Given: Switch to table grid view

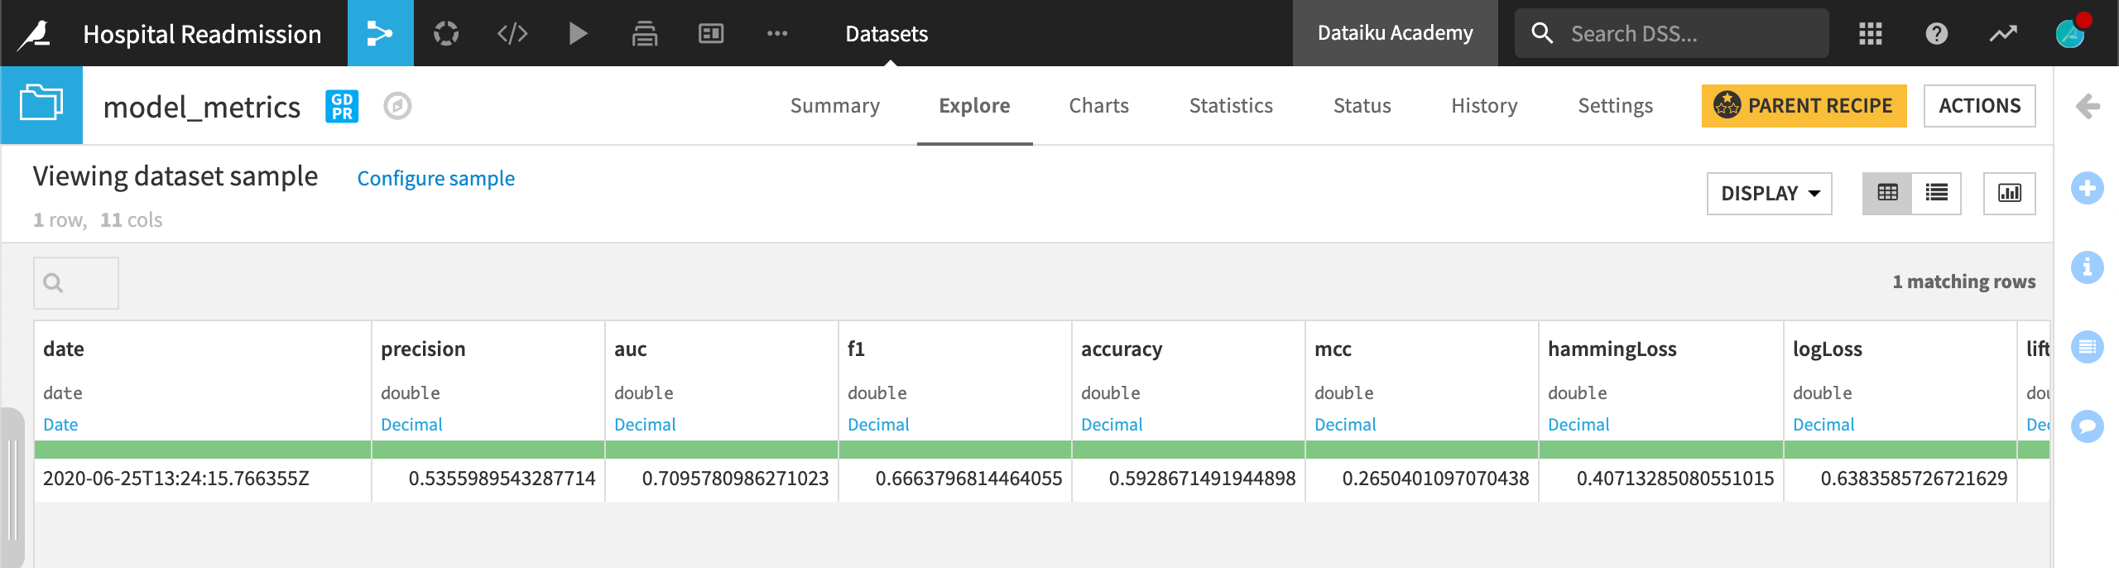Looking at the screenshot, I should [1887, 193].
